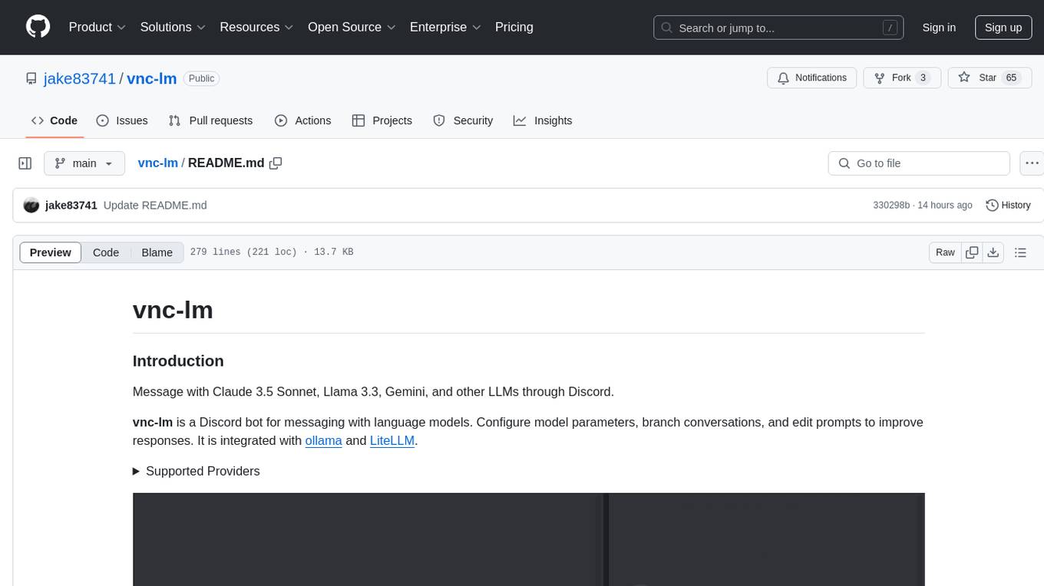The height and width of the screenshot is (586, 1044).
Task: Open the file History
Action: coord(1008,206)
